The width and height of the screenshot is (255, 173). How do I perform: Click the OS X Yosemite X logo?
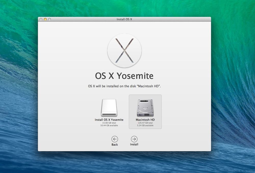[x=124, y=50]
